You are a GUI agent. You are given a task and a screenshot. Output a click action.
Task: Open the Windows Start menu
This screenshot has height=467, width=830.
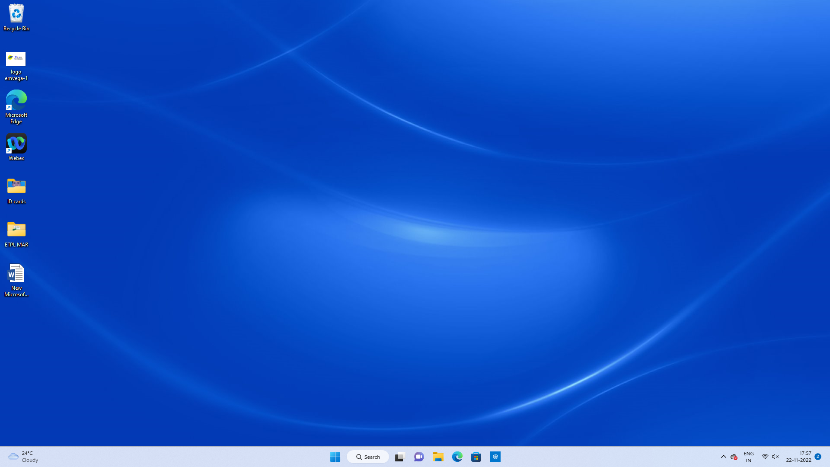tap(335, 457)
